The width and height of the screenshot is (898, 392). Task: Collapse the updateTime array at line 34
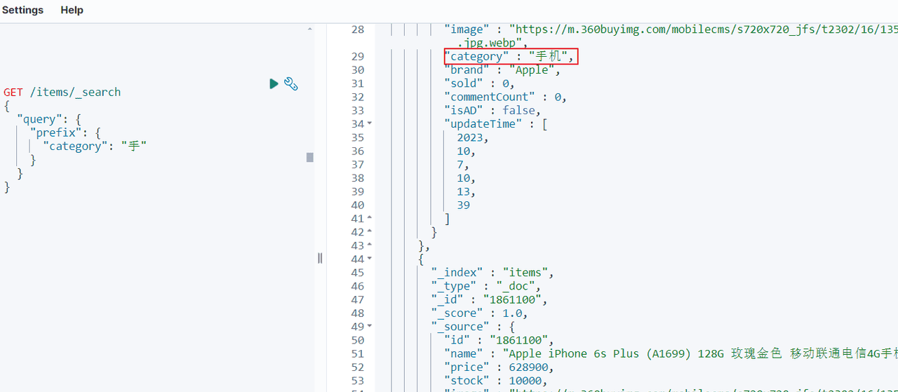pos(370,124)
